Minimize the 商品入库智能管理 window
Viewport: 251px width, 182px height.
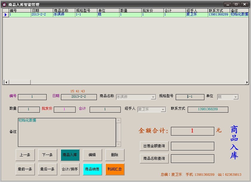tap(228, 4)
